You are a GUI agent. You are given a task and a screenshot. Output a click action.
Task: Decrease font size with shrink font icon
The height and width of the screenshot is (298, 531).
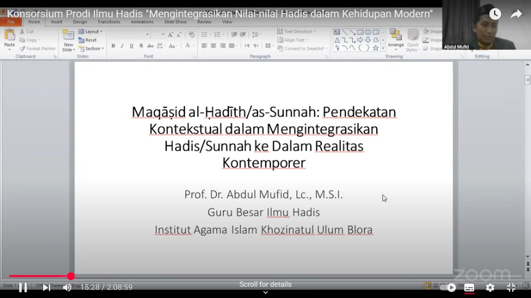[x=179, y=35]
